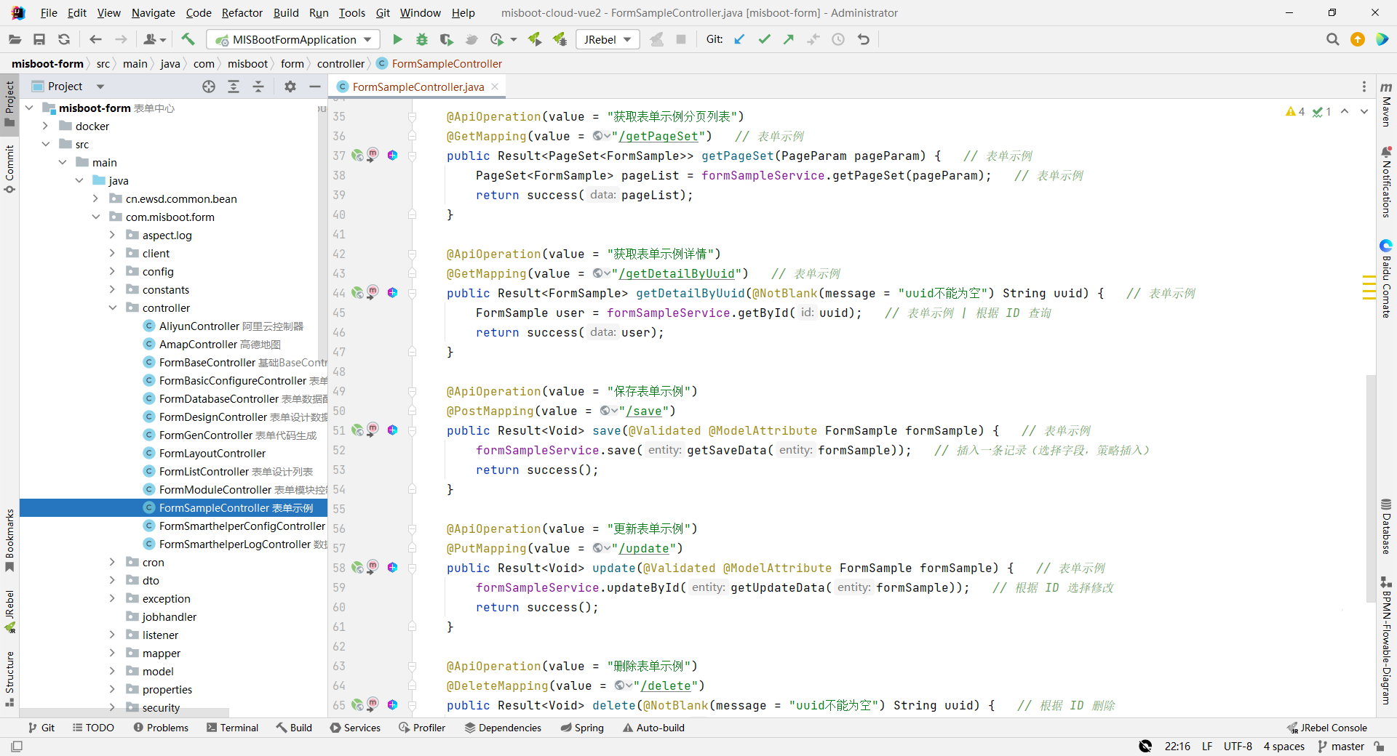Select FormGenController in project tree
This screenshot has height=756, width=1397.
tap(206, 435)
